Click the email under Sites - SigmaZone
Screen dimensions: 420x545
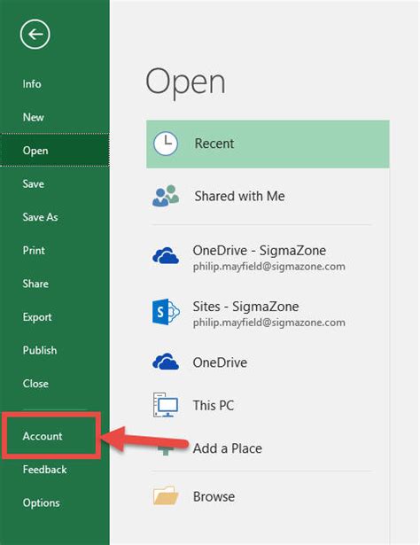click(x=269, y=323)
